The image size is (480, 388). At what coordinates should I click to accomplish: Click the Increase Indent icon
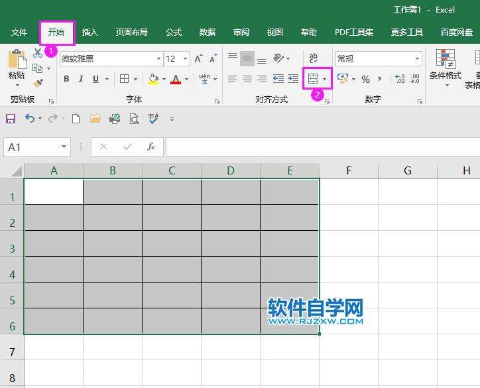(x=292, y=79)
